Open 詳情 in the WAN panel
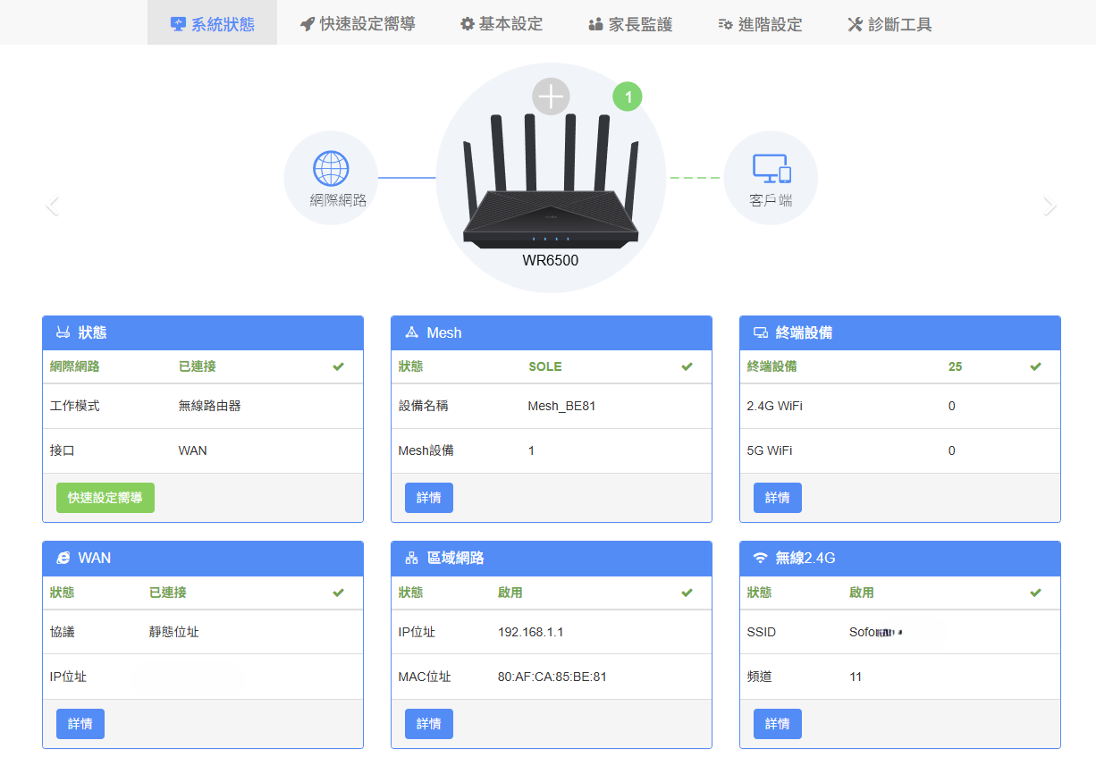 80,724
